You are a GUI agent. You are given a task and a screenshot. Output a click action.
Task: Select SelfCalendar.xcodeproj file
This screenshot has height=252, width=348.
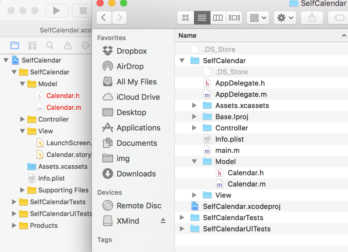(261, 206)
